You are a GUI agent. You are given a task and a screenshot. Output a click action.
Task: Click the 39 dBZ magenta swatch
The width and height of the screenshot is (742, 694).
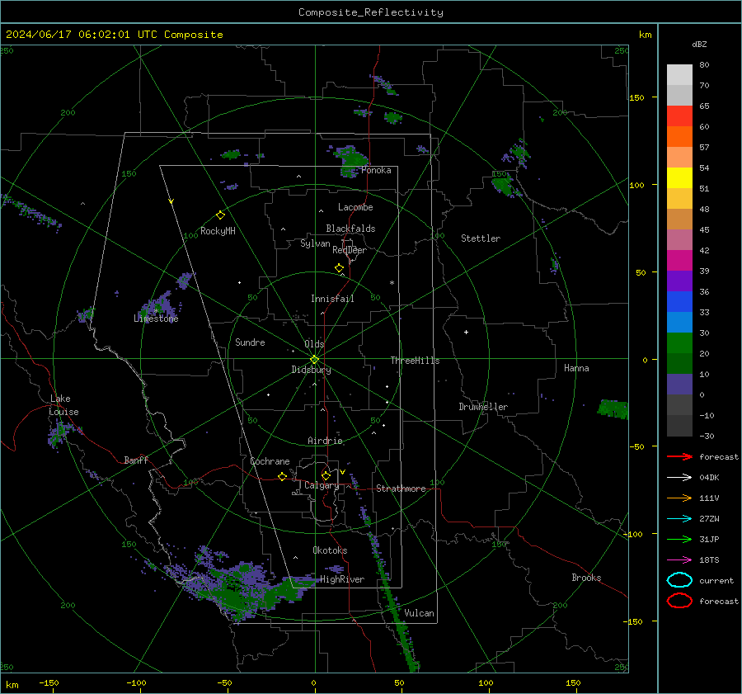click(x=679, y=261)
